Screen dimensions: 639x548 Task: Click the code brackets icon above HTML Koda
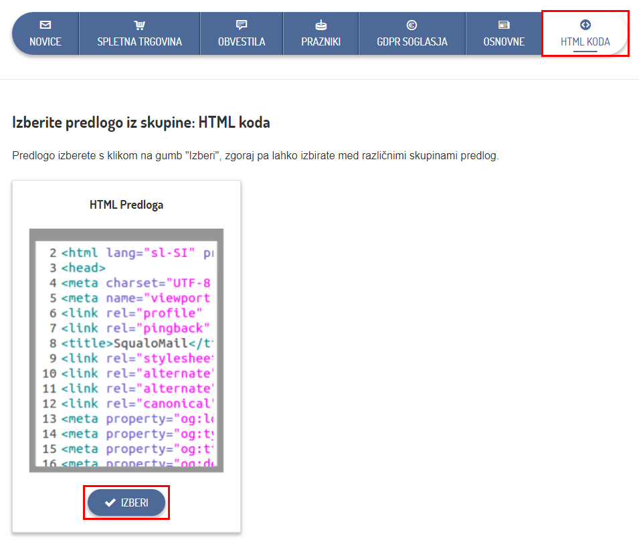point(585,25)
